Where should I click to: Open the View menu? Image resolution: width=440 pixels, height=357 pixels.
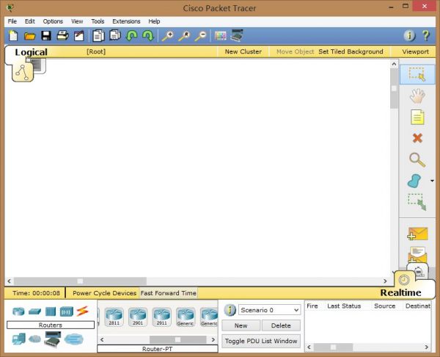point(77,21)
